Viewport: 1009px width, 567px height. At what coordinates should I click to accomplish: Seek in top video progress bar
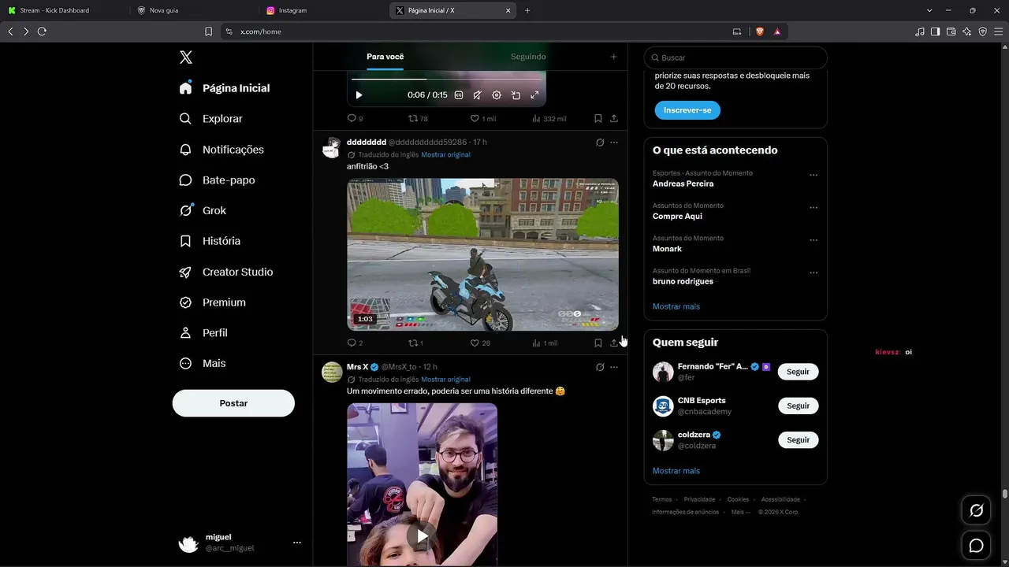[x=447, y=79]
